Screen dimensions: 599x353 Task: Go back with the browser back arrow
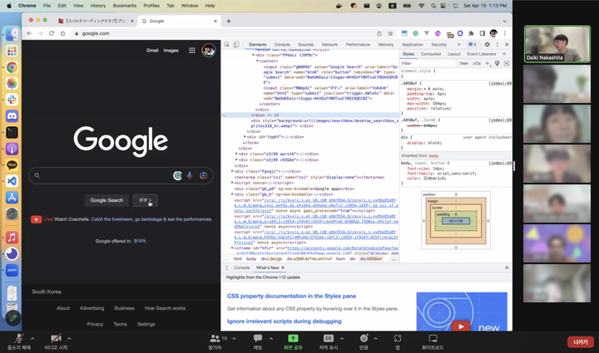pyautogui.click(x=29, y=33)
